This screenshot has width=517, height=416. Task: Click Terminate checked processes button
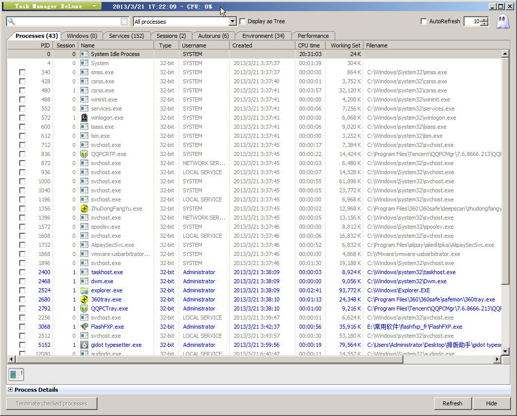point(51,403)
